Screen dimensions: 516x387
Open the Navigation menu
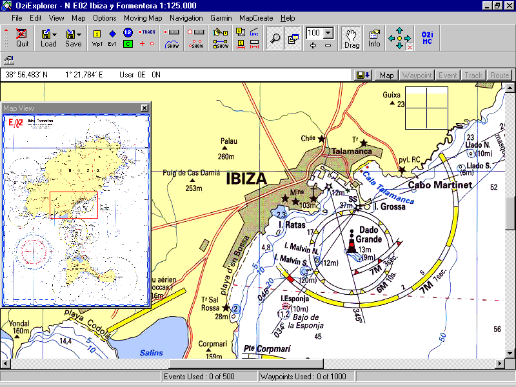click(x=186, y=18)
